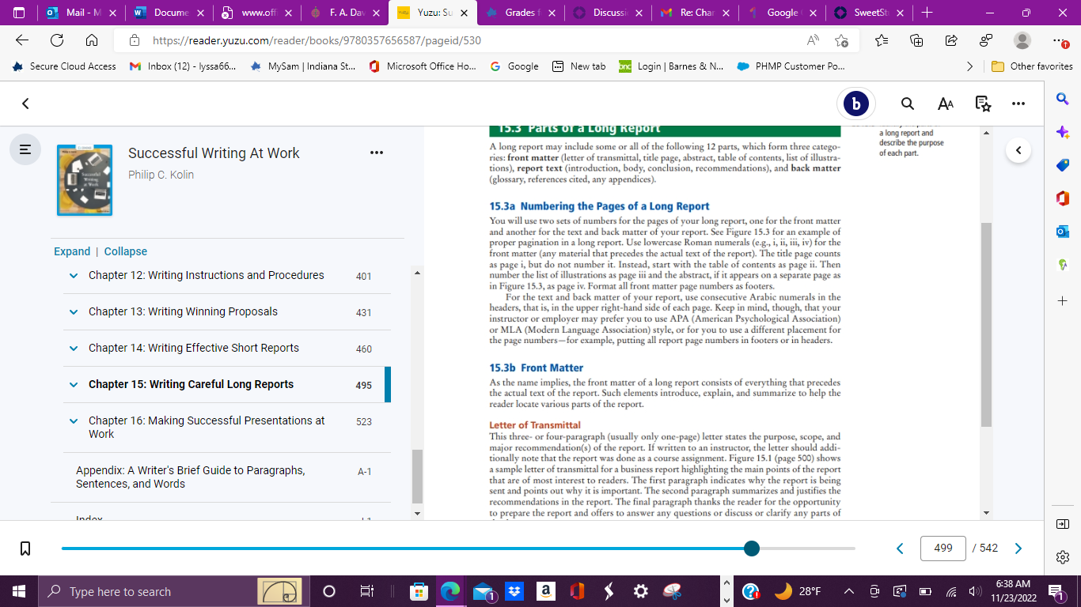
Task: Expand the Chapter 16 chevron
Action: (x=74, y=421)
